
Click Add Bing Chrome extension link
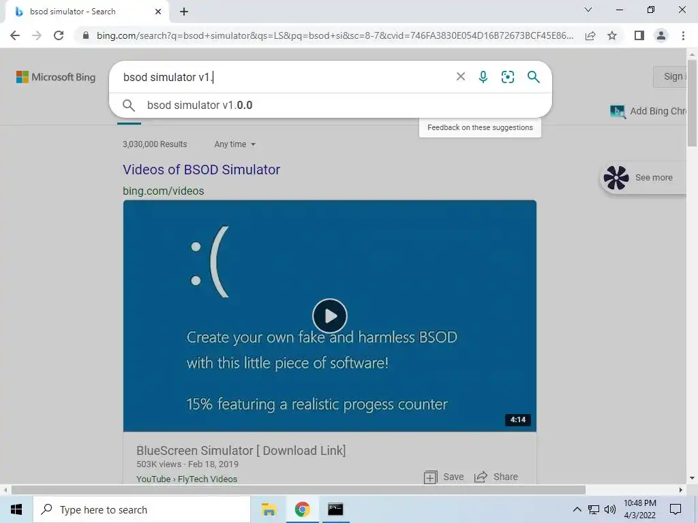(x=649, y=111)
